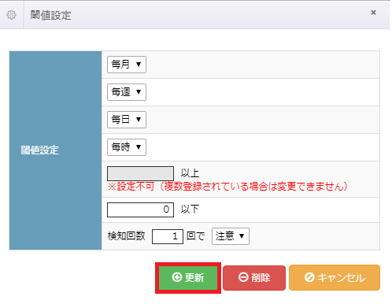This screenshot has width=392, height=304.
Task: Click the orange キャンセル button
Action: tap(335, 278)
